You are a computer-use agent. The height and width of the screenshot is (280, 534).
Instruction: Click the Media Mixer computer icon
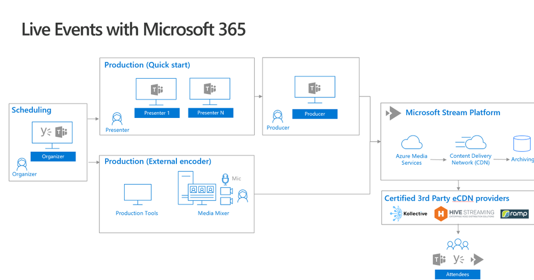(197, 188)
